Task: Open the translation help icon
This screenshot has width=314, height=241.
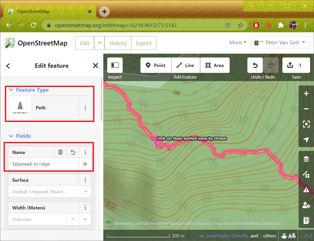Action: click(292, 236)
